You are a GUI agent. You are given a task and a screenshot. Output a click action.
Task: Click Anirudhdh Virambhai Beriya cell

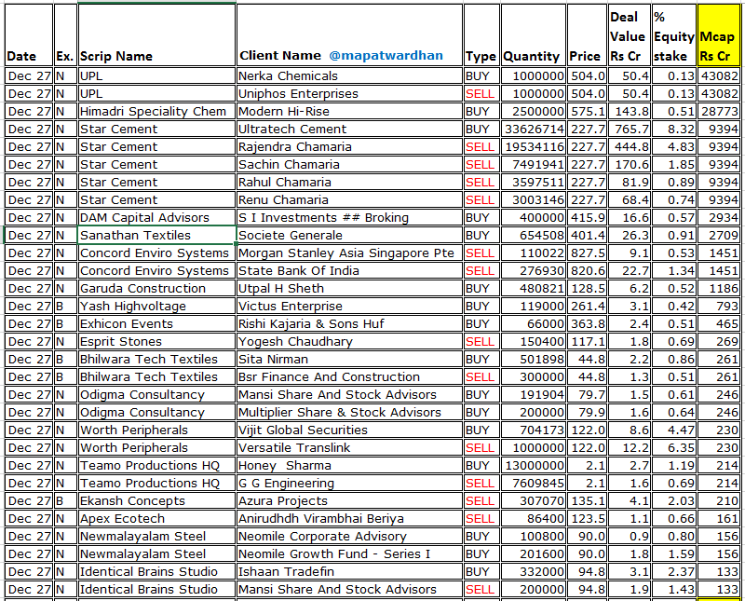point(350,518)
